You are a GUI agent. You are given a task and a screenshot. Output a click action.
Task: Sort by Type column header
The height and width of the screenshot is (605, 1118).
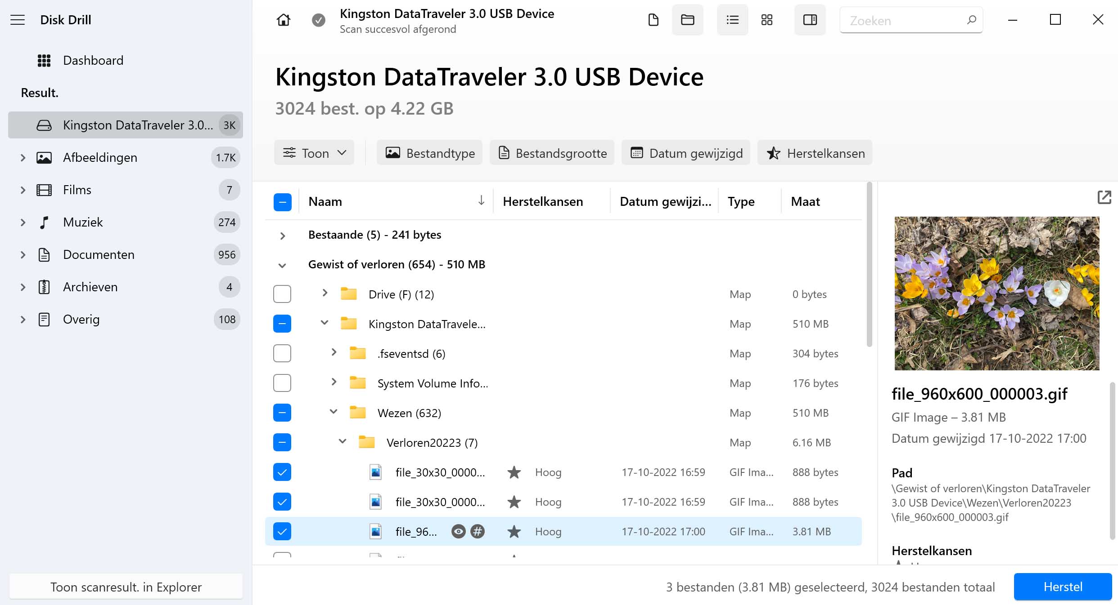741,201
